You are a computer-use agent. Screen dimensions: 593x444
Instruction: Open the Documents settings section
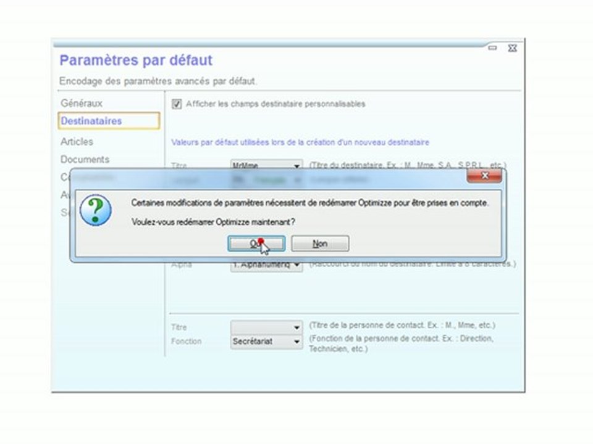coord(85,159)
